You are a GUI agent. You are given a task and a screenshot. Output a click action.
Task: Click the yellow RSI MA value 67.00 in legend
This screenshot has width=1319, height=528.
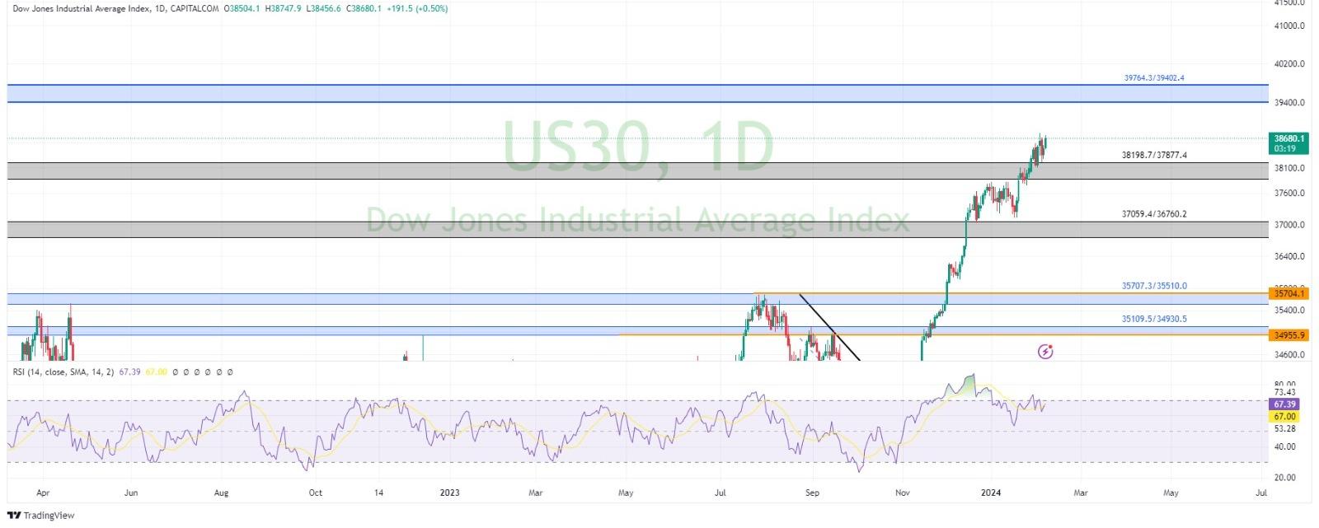pyautogui.click(x=157, y=372)
